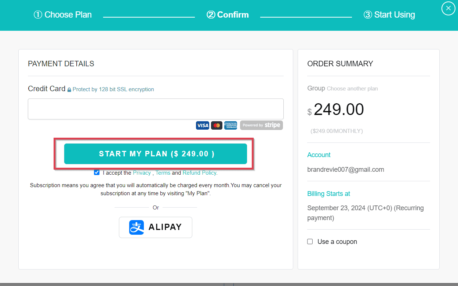View the Refund Policy link
Image resolution: width=458 pixels, height=286 pixels.
pyautogui.click(x=199, y=172)
